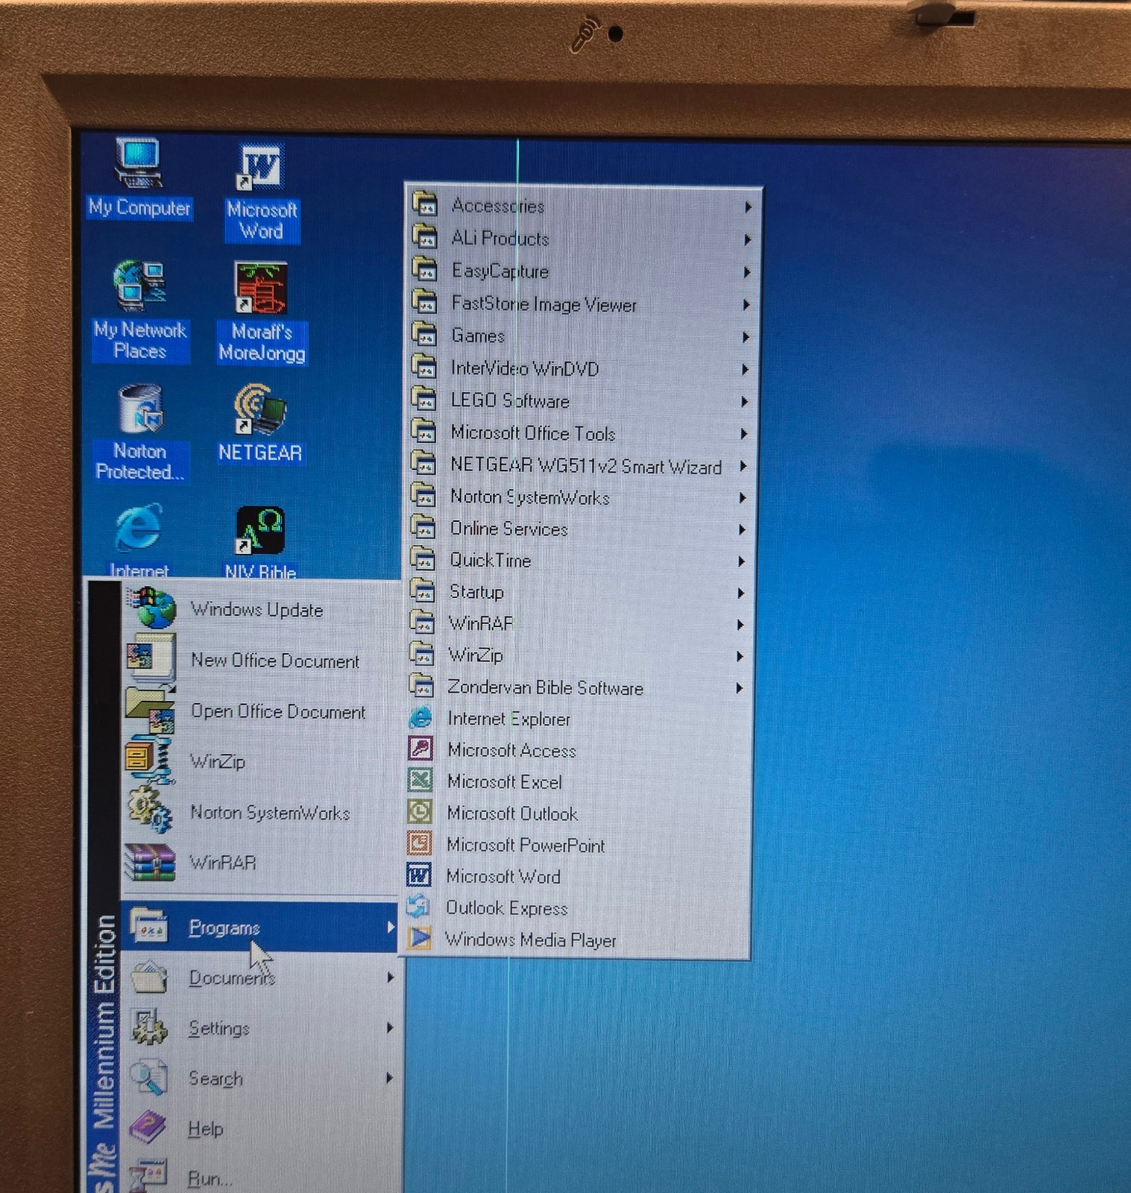Expand the Search submenu arrow in Start menu
1131x1193 pixels.
pos(389,1078)
